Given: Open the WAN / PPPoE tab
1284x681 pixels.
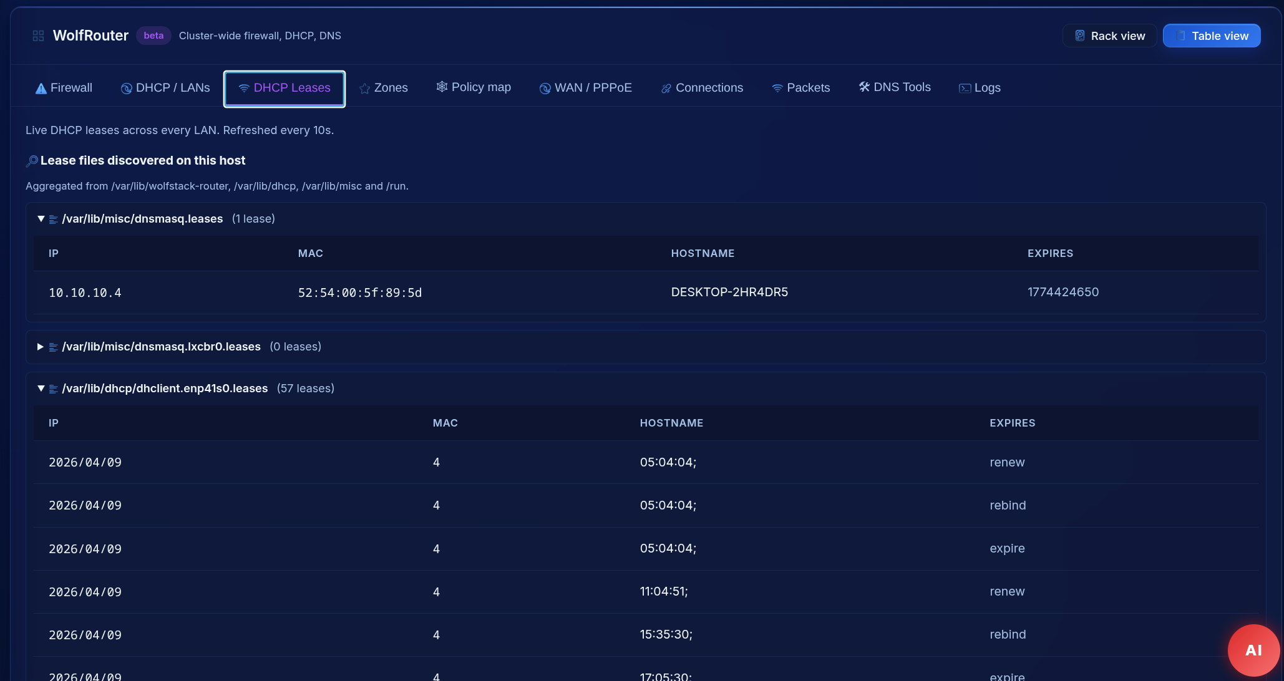Looking at the screenshot, I should pos(586,88).
